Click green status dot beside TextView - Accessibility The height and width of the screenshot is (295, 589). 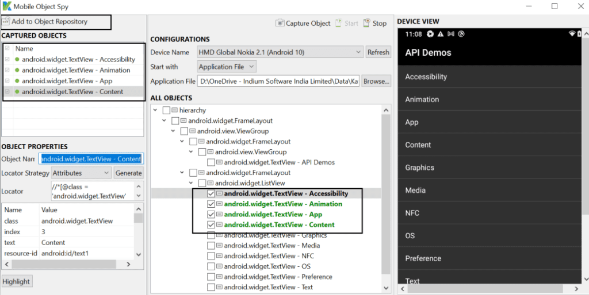(x=17, y=60)
